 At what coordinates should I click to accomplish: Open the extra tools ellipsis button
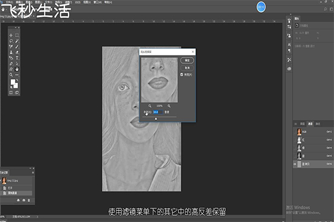[x=17, y=75]
